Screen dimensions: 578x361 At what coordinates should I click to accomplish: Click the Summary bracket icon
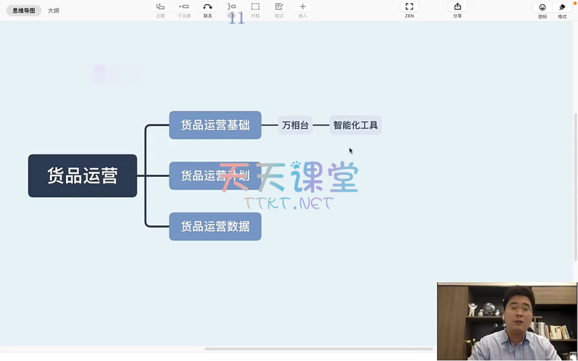(x=231, y=7)
